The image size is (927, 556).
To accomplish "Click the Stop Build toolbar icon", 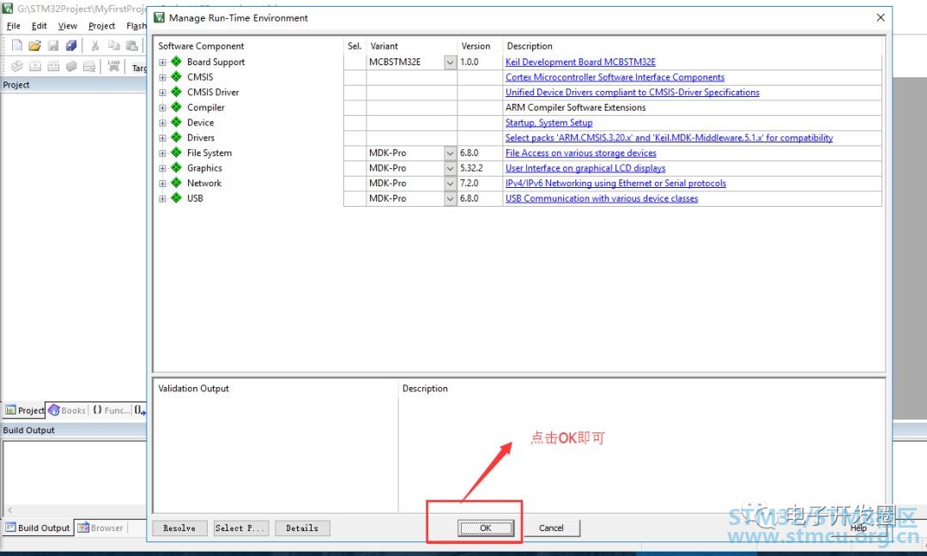I will click(89, 66).
